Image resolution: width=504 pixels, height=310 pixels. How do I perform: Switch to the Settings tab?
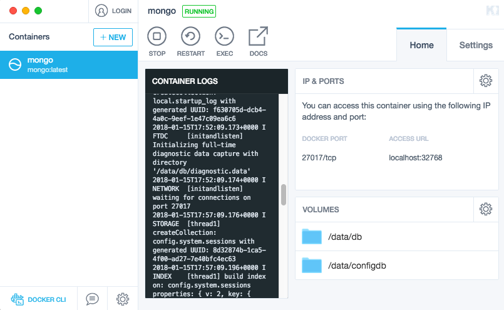click(x=476, y=45)
